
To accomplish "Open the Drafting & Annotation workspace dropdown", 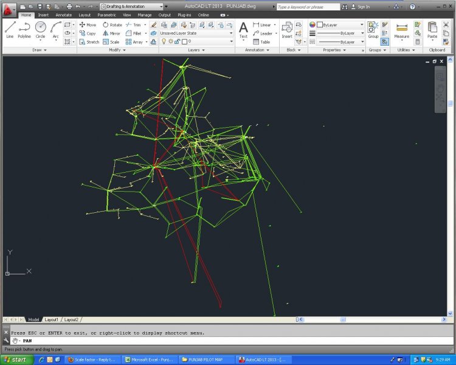I will tap(132, 7).
